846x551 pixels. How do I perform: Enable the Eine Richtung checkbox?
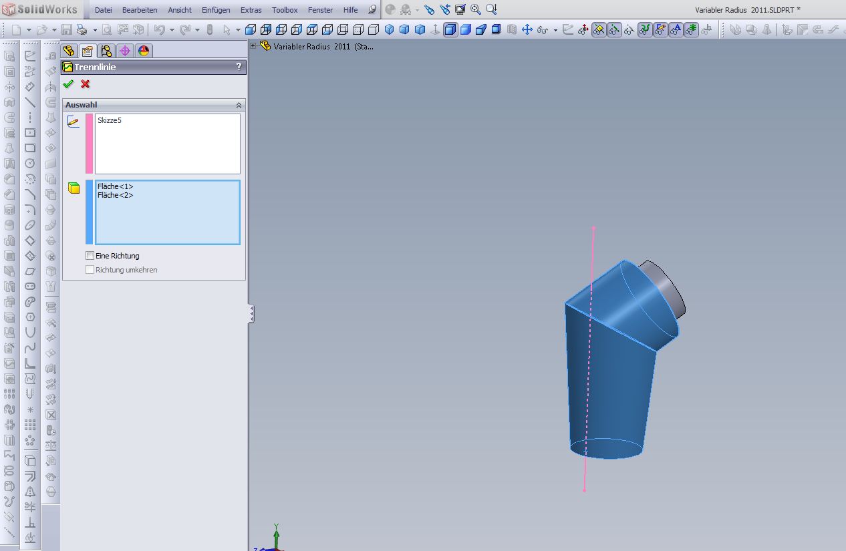click(90, 256)
